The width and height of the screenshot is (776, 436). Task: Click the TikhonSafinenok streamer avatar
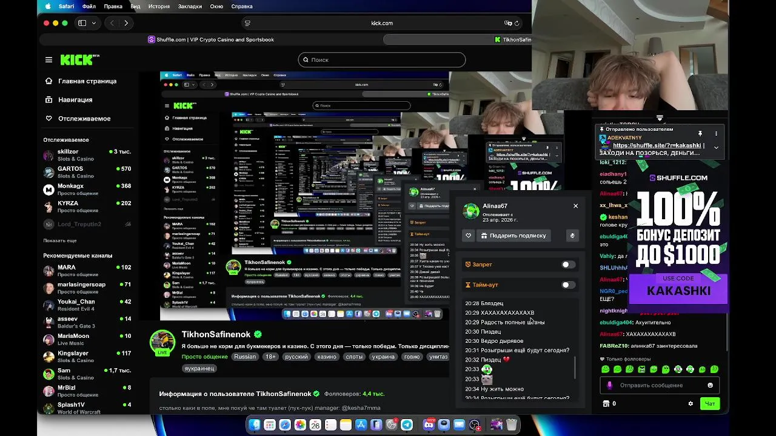click(162, 343)
